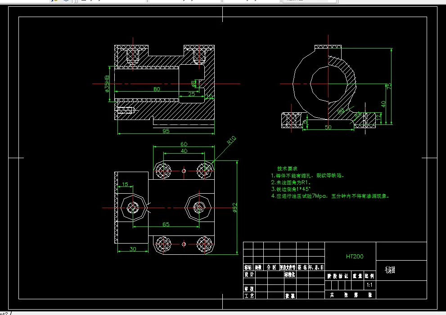Select the 比例 title block cell
This screenshot has width=446, height=315.
point(369,276)
